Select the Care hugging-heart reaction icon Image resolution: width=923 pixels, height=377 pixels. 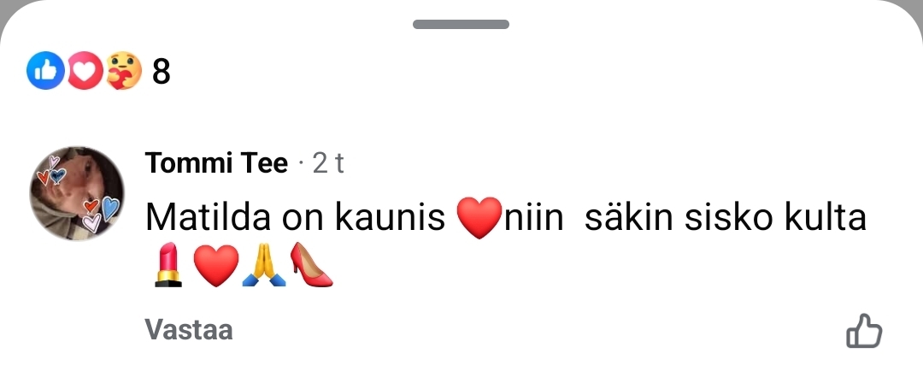[124, 71]
